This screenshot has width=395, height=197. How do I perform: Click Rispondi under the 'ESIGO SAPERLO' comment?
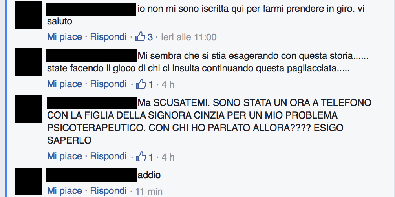[108, 157]
